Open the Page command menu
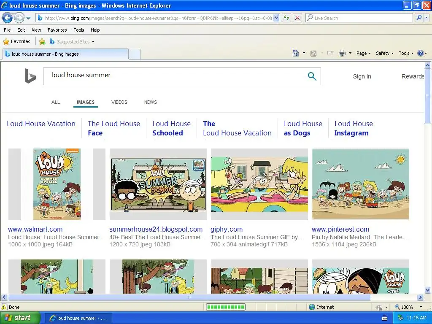432x324 pixels. pos(363,53)
